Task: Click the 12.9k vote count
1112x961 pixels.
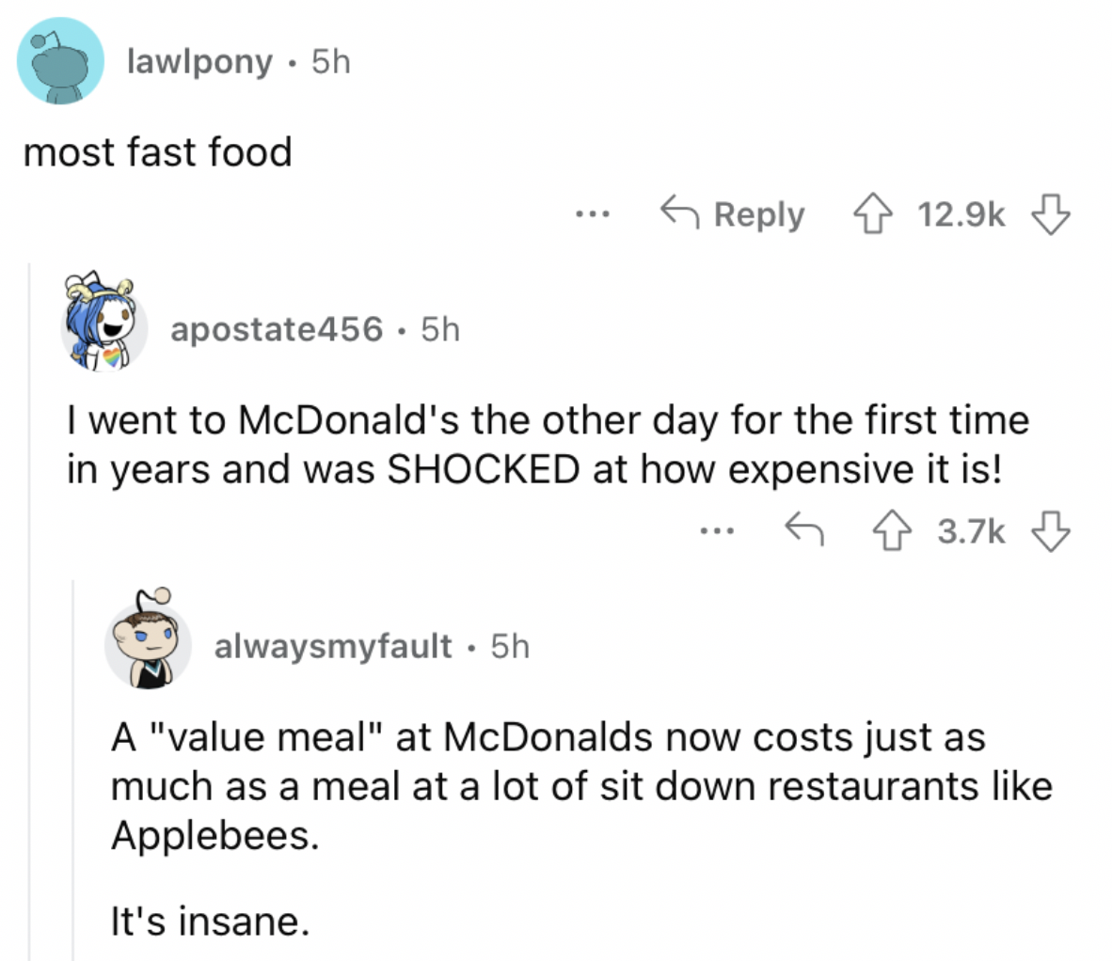Action: coord(961,214)
